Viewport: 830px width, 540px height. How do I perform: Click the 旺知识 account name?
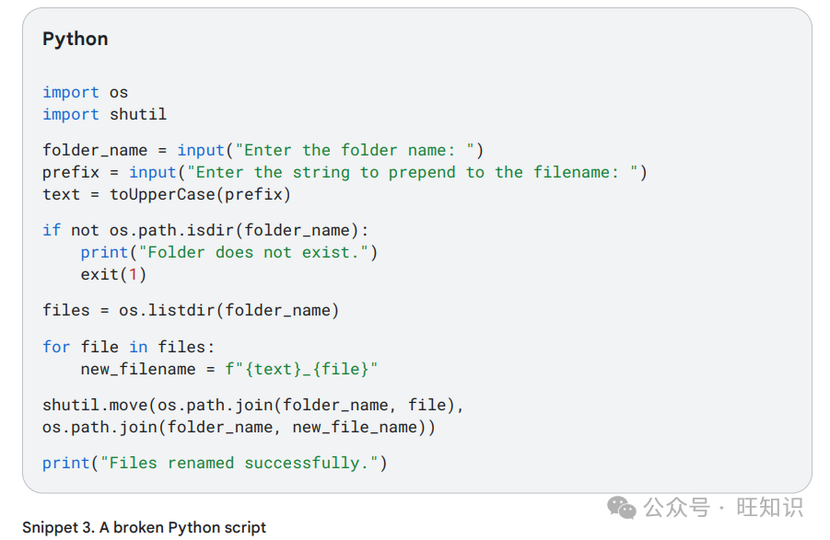pos(769,508)
